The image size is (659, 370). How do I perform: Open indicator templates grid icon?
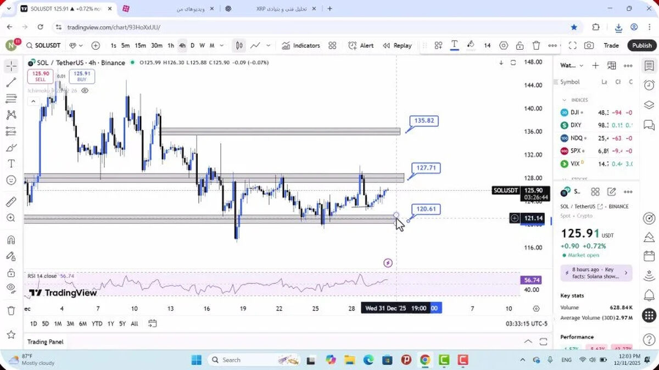332,46
